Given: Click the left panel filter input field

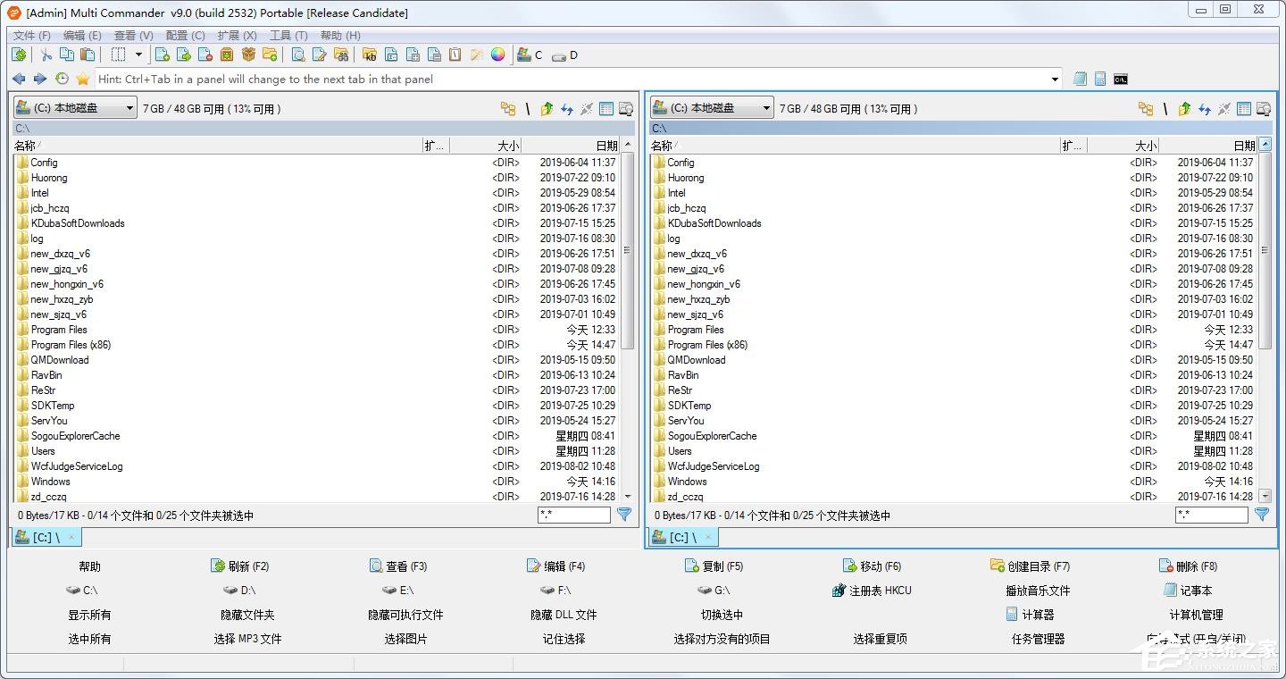Looking at the screenshot, I should (574, 515).
